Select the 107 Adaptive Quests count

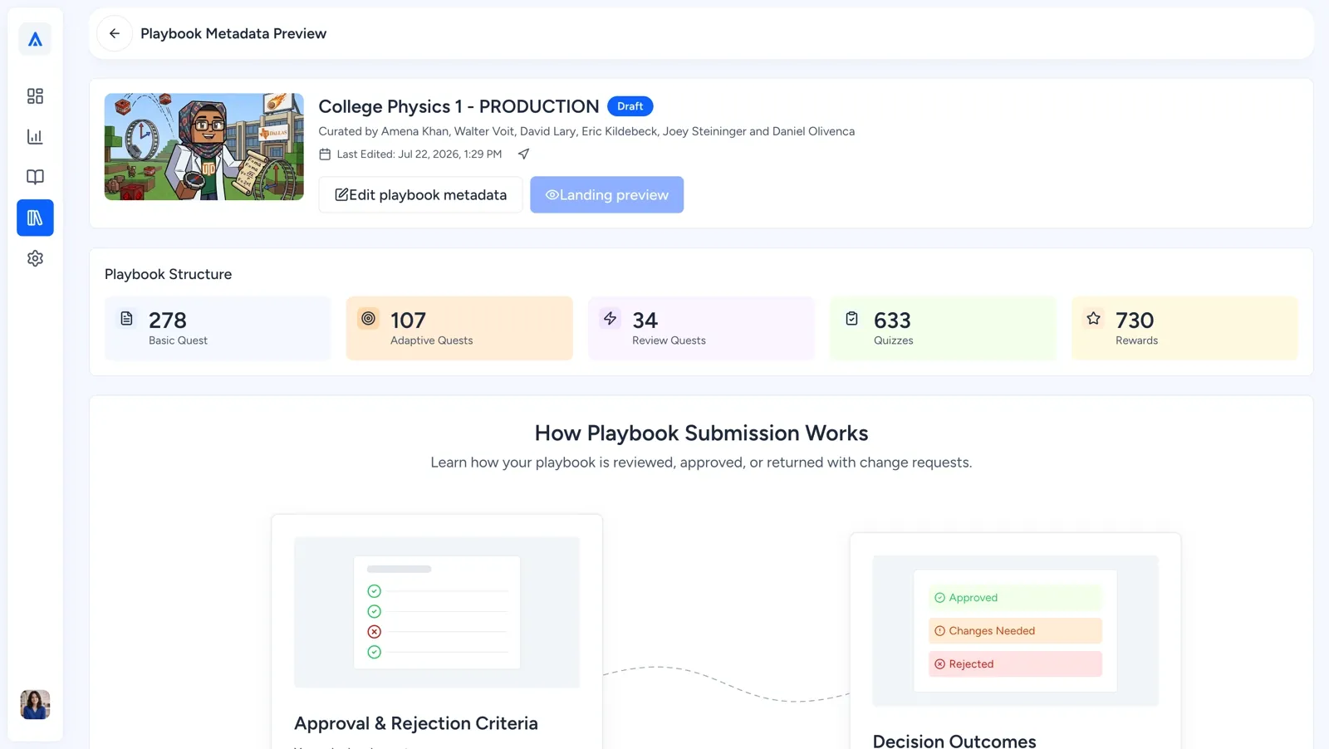pyautogui.click(x=408, y=321)
